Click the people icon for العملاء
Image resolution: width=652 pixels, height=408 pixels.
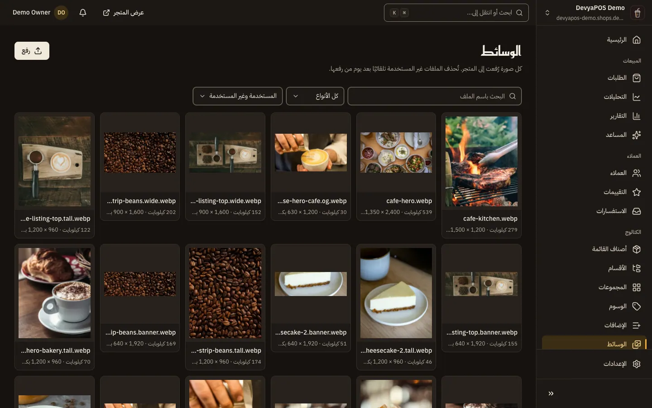[x=637, y=173]
